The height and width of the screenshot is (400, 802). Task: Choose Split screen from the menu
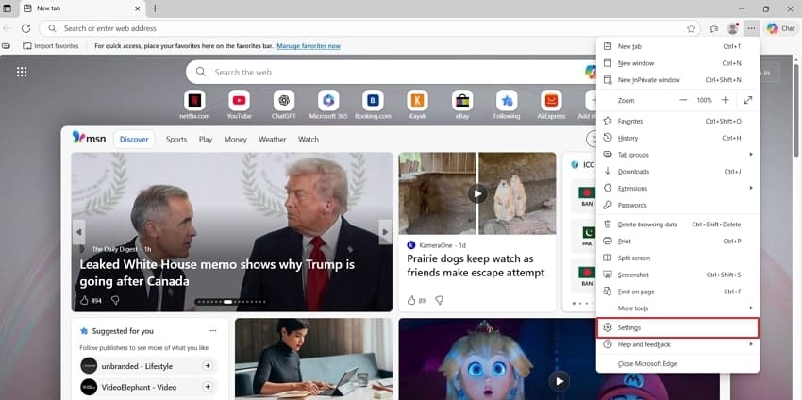pos(678,258)
